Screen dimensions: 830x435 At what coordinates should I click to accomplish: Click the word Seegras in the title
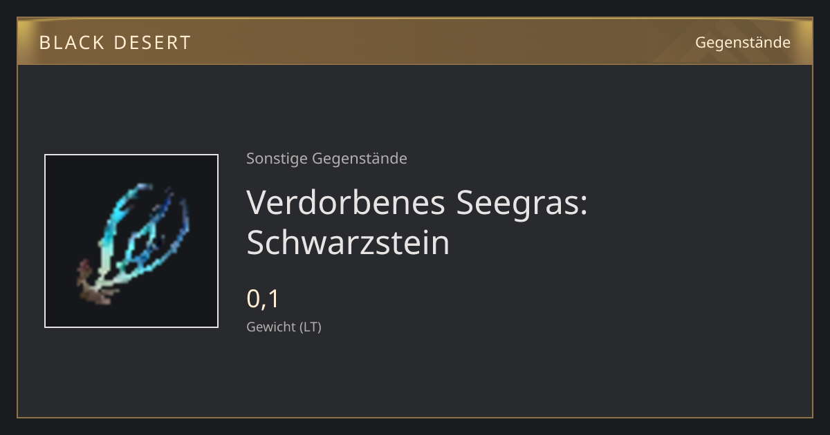[x=522, y=203]
